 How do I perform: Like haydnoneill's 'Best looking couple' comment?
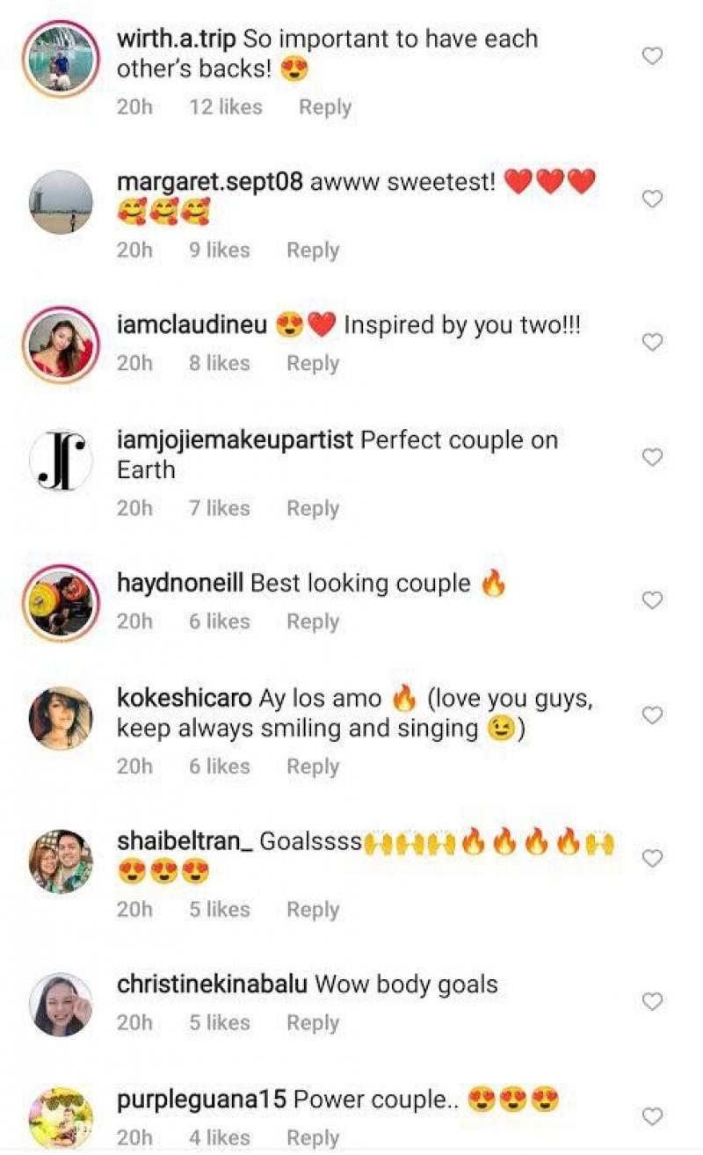pyautogui.click(x=652, y=600)
